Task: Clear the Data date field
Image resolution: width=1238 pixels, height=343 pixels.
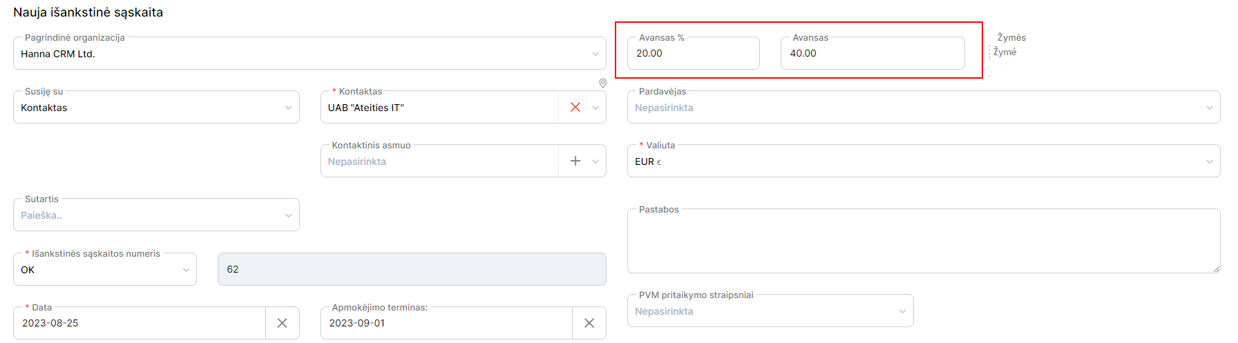Action: (282, 323)
